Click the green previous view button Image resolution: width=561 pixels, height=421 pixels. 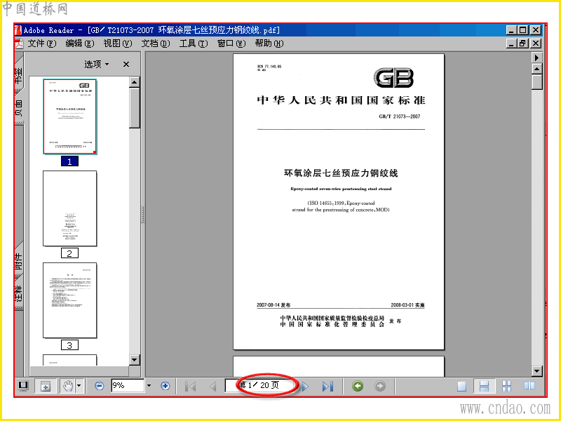point(358,386)
